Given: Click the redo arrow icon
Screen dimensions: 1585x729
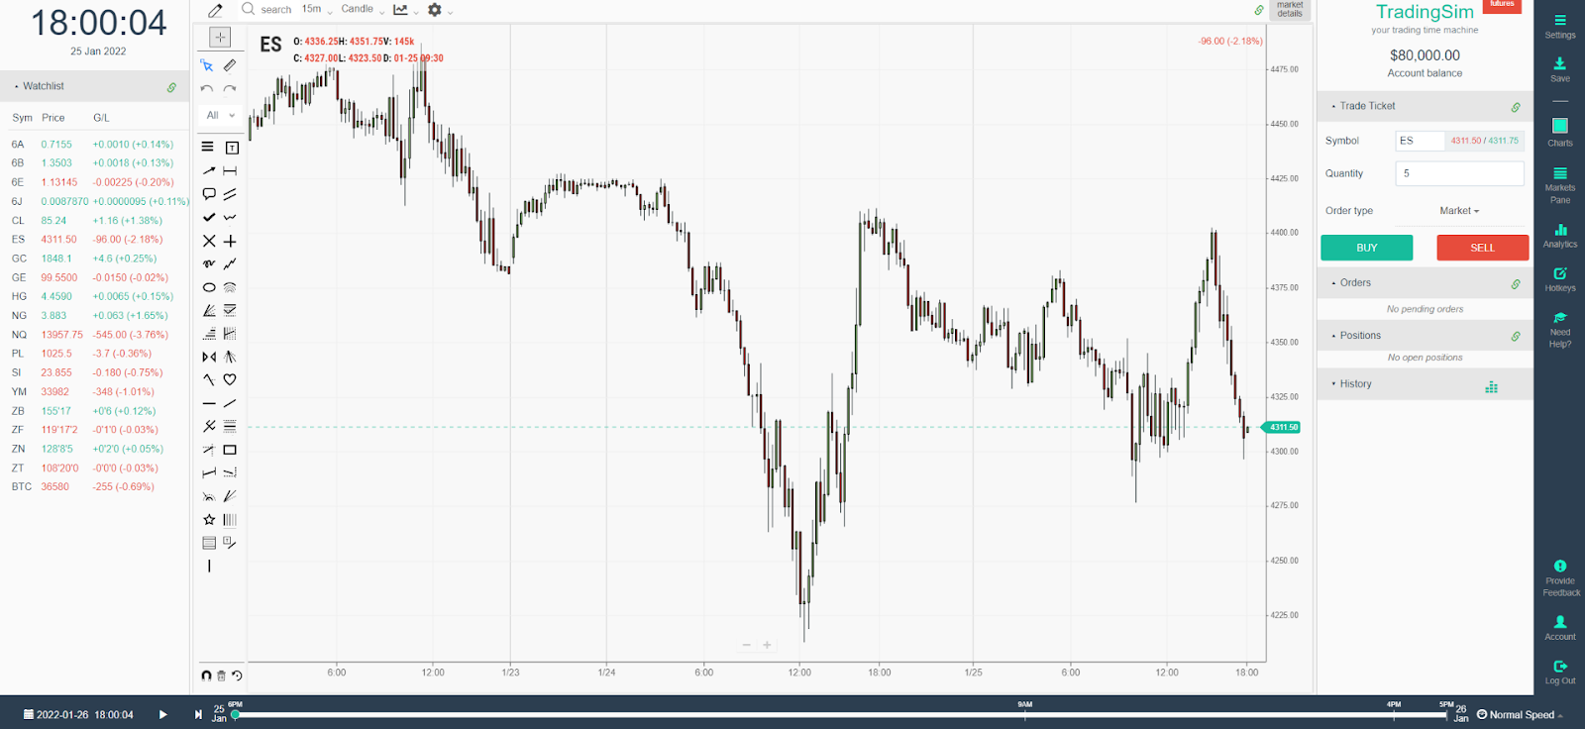Looking at the screenshot, I should click(x=230, y=89).
